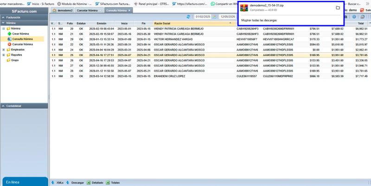Click the start date field 01/02/2025

(x=203, y=17)
